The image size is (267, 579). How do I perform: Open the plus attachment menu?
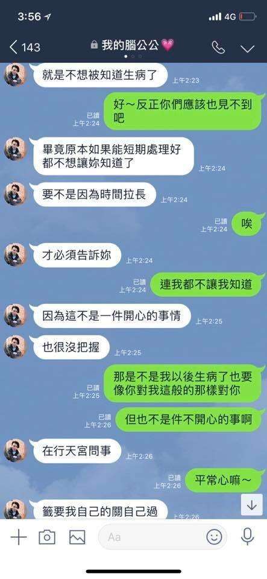tap(19, 537)
